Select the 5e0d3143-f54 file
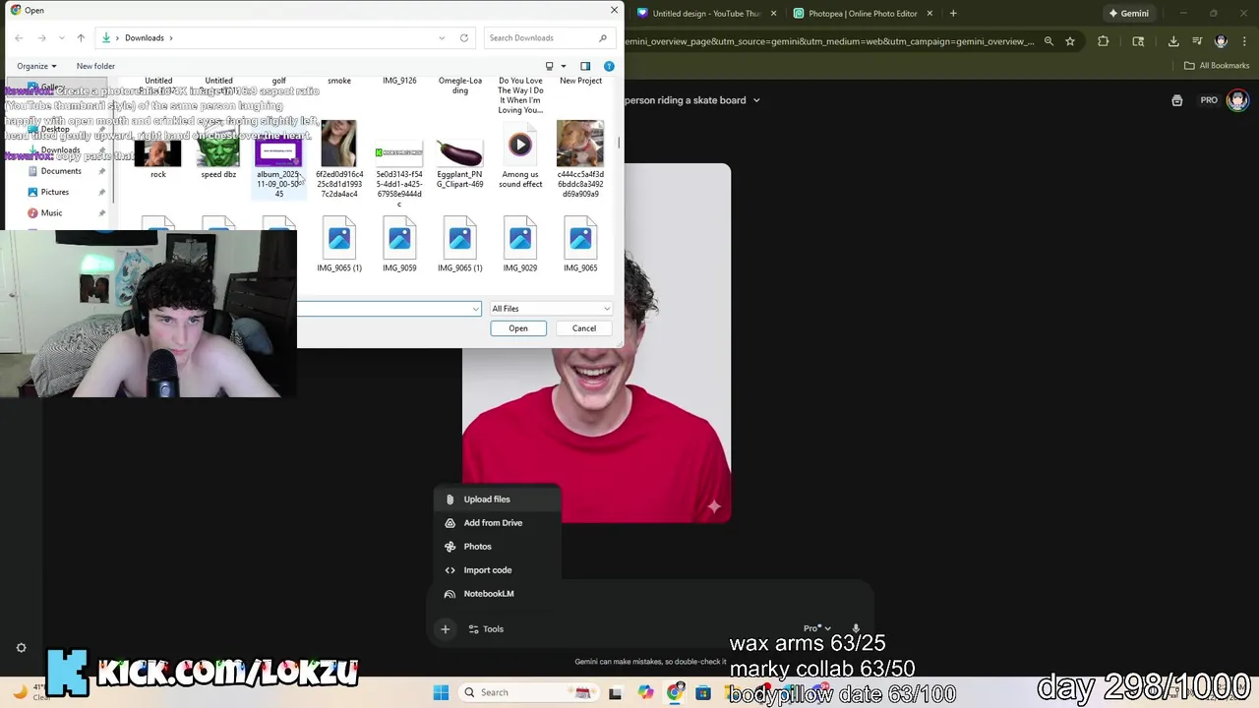 [x=399, y=172]
